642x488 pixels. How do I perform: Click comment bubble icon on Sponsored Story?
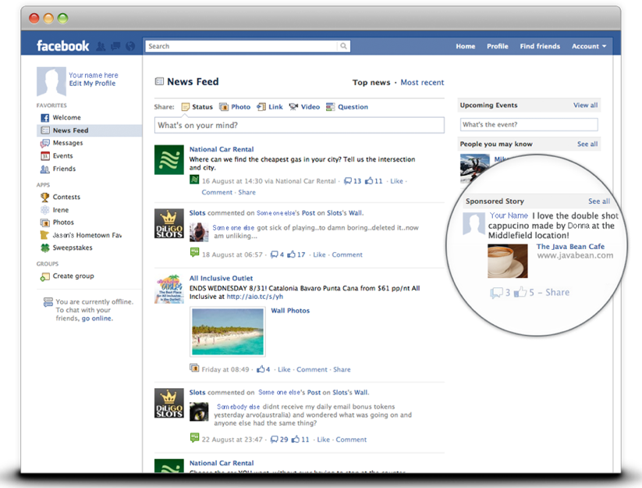[x=497, y=293]
